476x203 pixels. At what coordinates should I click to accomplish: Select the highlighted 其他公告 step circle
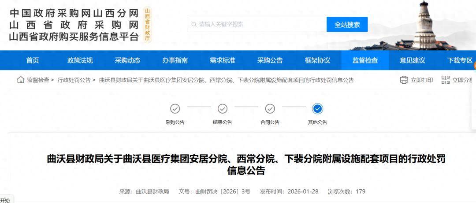click(317, 108)
